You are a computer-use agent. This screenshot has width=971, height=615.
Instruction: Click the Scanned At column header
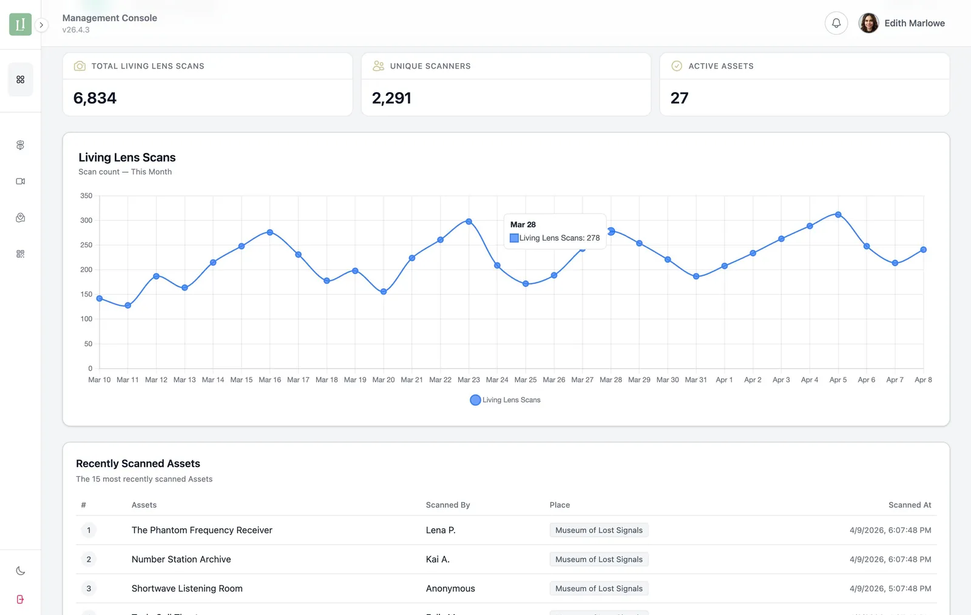coord(909,505)
